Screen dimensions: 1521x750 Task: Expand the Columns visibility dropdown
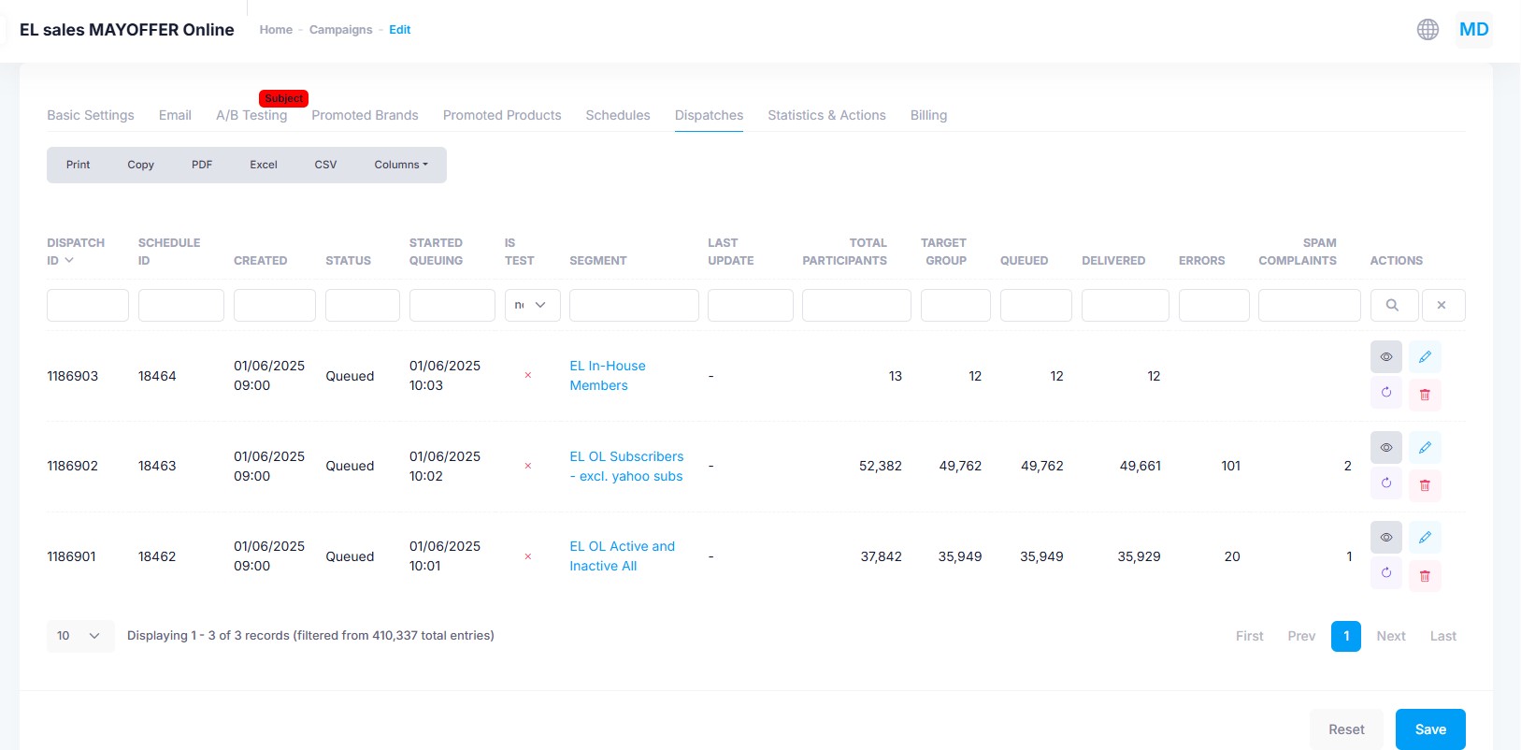point(401,165)
